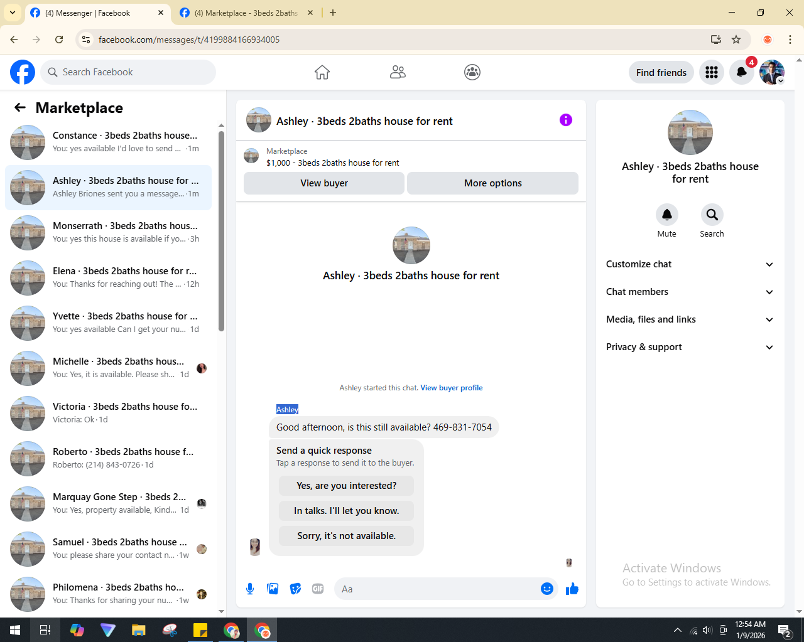
Task: Open the Facebook logo home link
Action: tap(23, 72)
